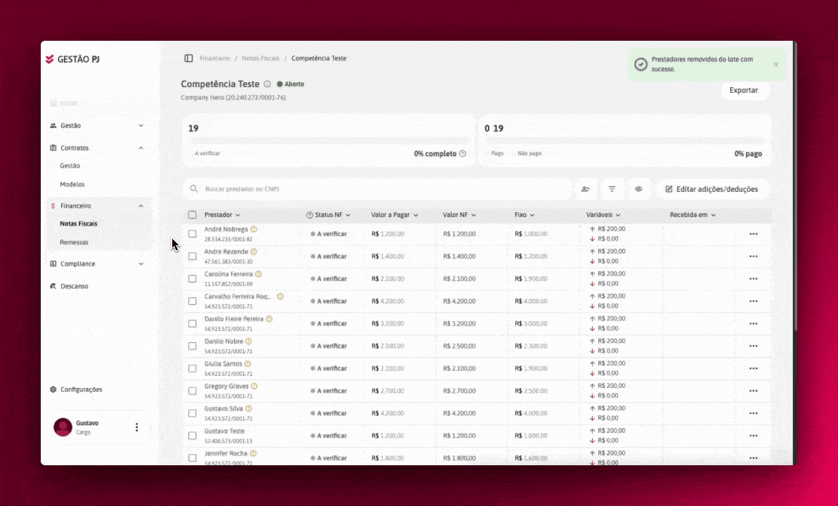Open the add providers icon button
This screenshot has width=838, height=506.
click(x=585, y=189)
